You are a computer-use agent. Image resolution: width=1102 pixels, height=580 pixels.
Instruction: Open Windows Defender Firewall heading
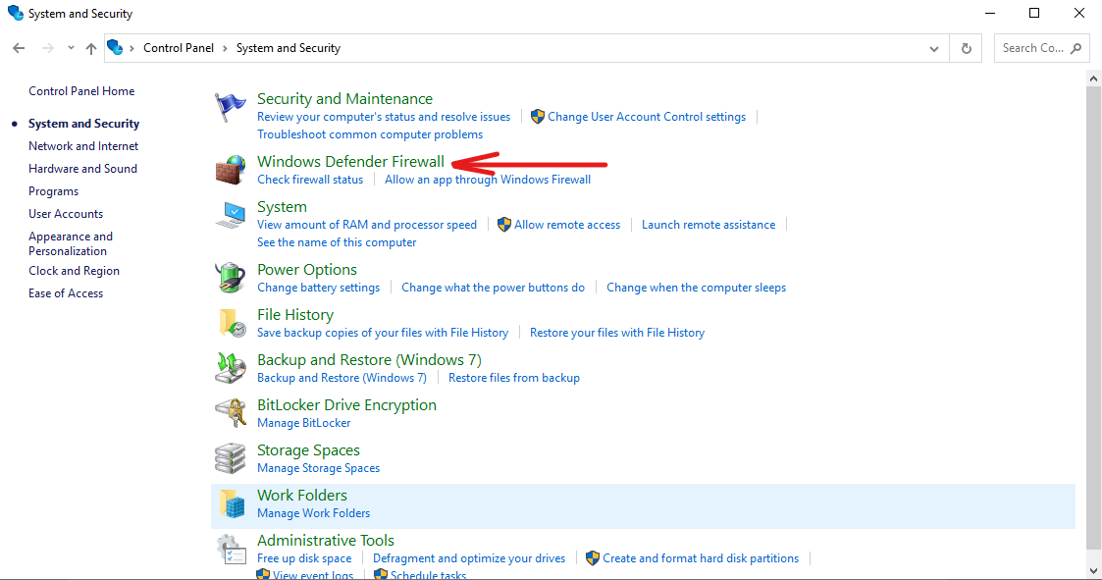(x=350, y=161)
